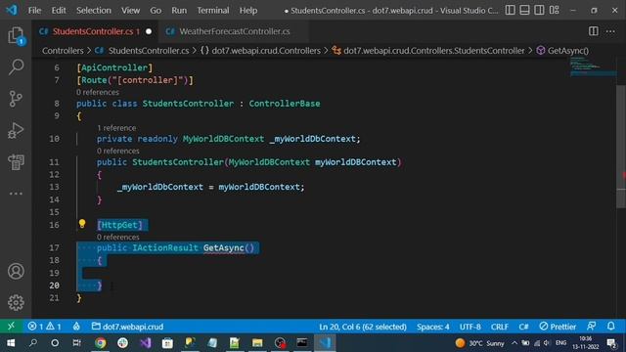The height and width of the screenshot is (352, 626).
Task: Expand Controllers breadcrumb folder
Action: [63, 51]
